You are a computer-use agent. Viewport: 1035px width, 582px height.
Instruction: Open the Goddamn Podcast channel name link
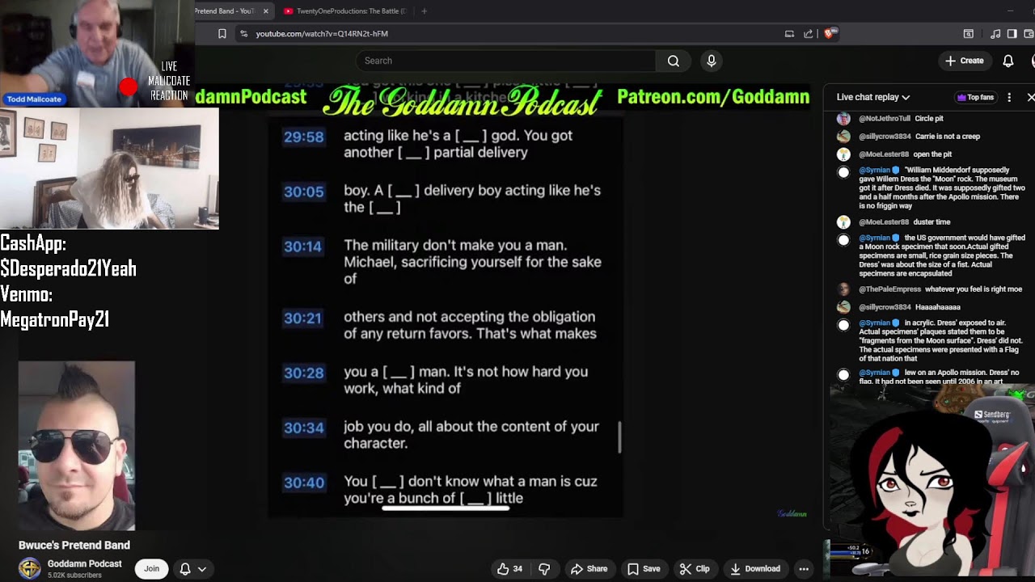point(84,564)
